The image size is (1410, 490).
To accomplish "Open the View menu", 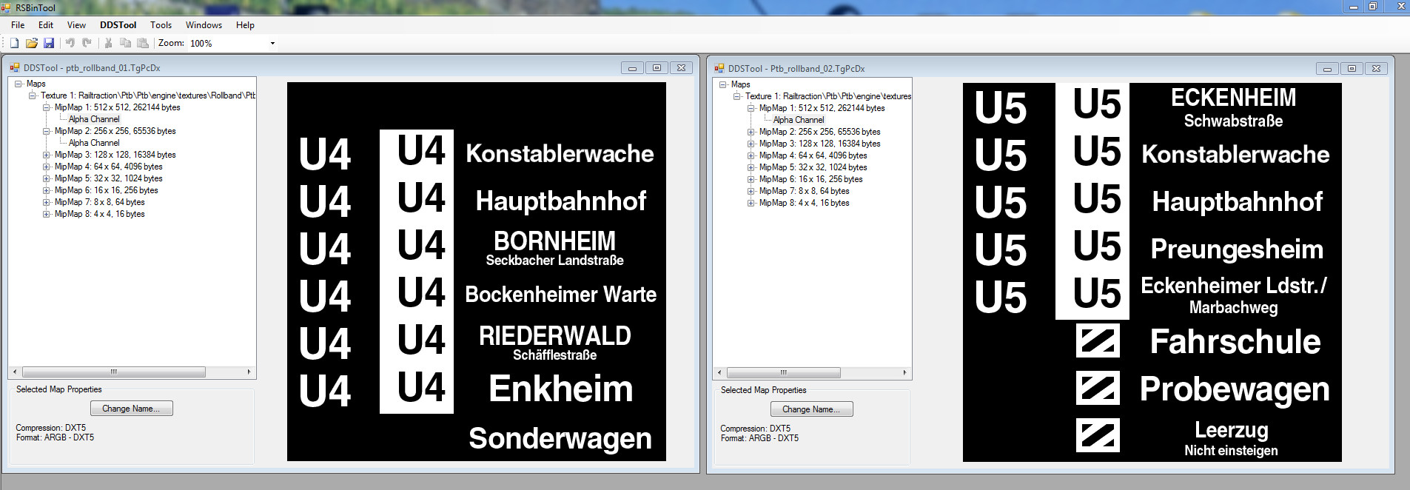I will click(76, 24).
